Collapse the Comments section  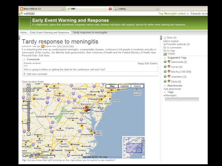24,59
